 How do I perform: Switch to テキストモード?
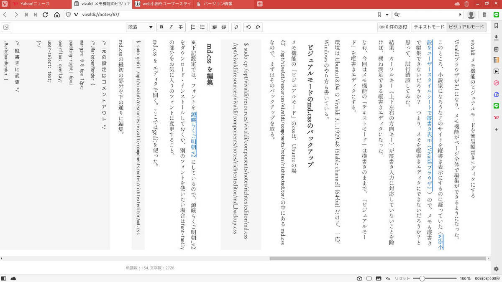tap(428, 26)
